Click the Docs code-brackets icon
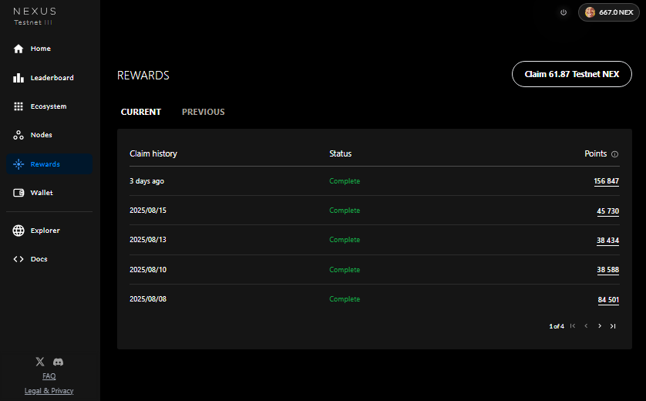Viewport: 646px width, 401px height. point(19,259)
